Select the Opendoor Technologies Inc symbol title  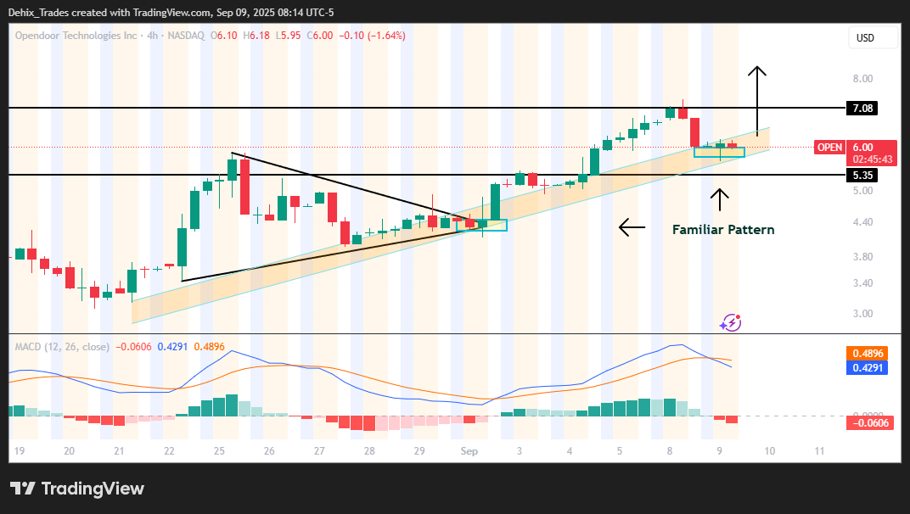76,36
